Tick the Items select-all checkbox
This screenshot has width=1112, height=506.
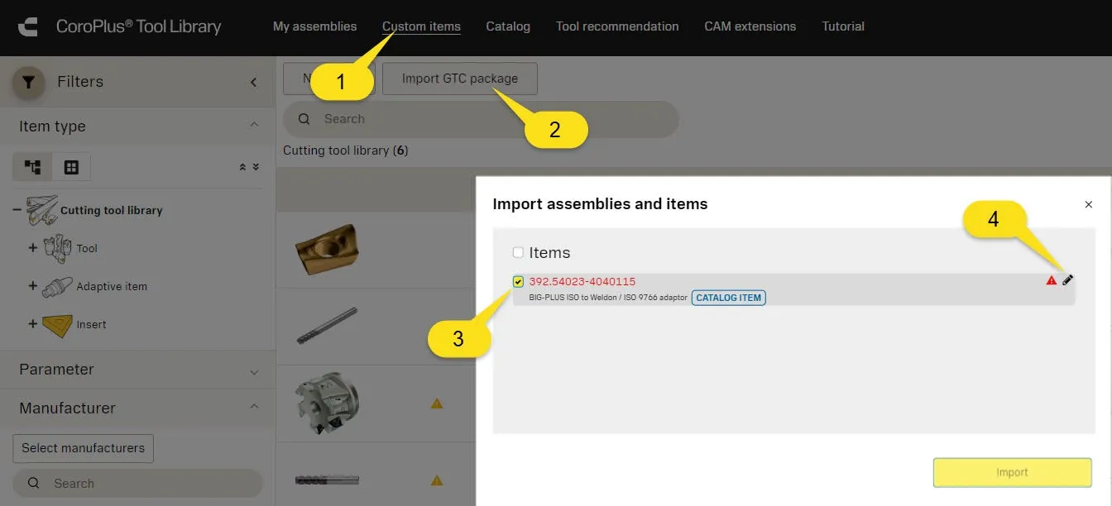pos(518,252)
